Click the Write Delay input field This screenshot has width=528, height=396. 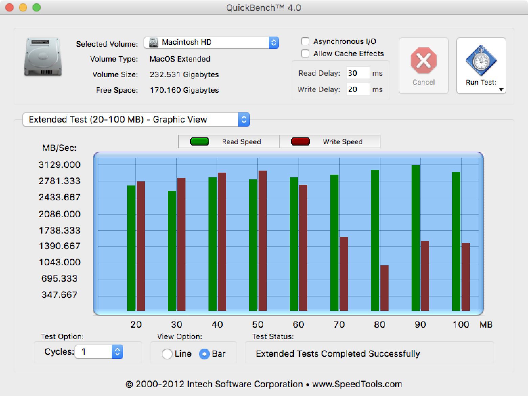pyautogui.click(x=358, y=89)
